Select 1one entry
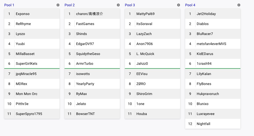 [153, 104]
